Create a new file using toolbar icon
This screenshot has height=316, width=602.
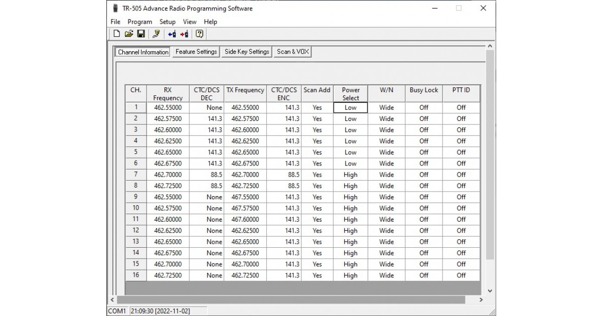coord(116,34)
